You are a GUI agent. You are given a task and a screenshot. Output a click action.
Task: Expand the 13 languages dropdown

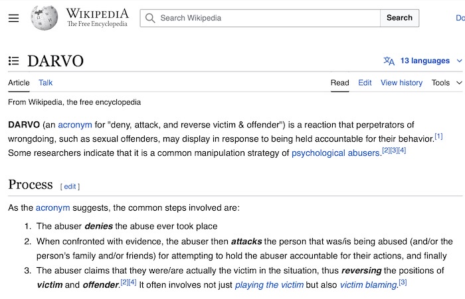click(425, 61)
